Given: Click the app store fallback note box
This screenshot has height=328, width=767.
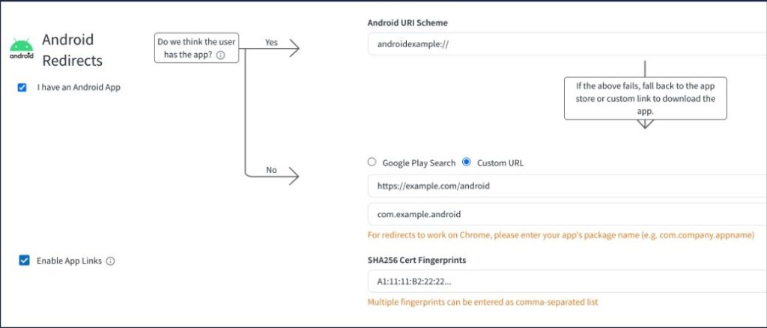Looking at the screenshot, I should click(645, 98).
